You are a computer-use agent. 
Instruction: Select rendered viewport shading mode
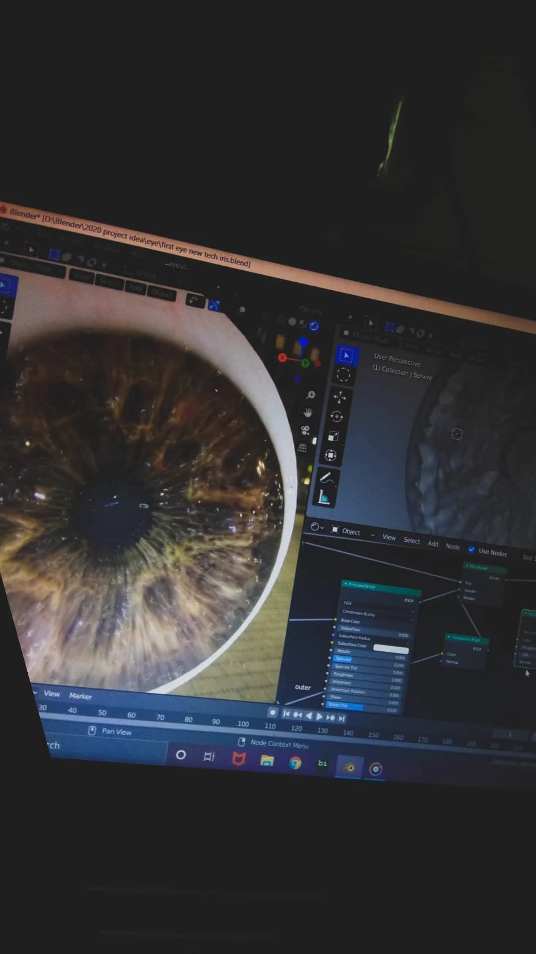314,326
